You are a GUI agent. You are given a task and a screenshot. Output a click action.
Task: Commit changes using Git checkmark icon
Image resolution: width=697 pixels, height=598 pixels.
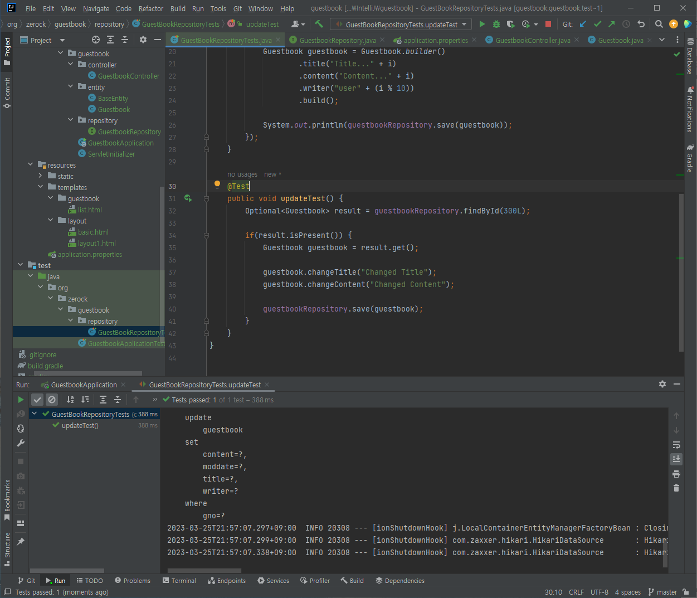point(597,24)
